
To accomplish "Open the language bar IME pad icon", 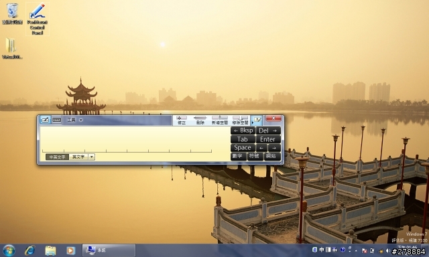I will click(x=335, y=250).
